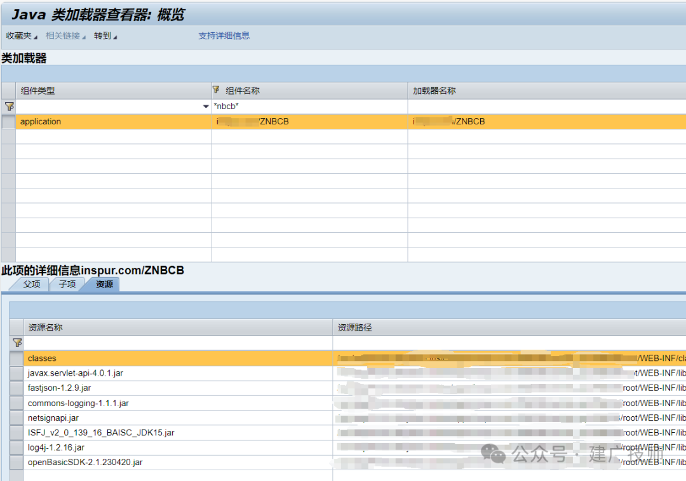
Task: Click the openBasicSDK-2.1.230420.jar resource name
Action: pos(85,462)
